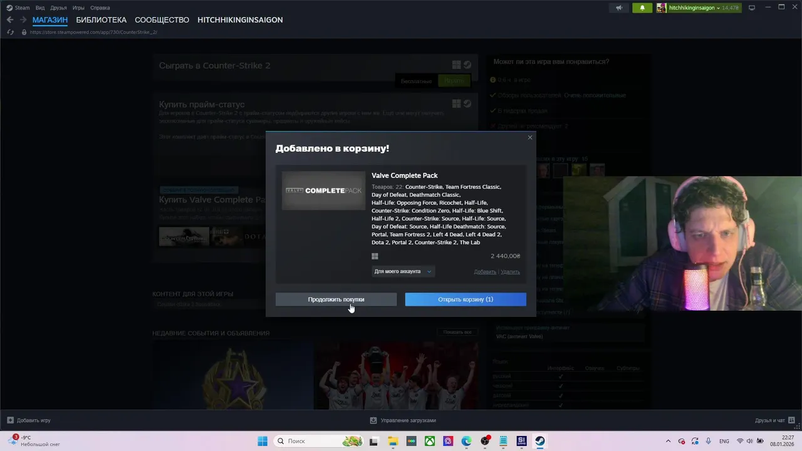
Task: Click the Steam icon in the taskbar
Action: (539, 441)
